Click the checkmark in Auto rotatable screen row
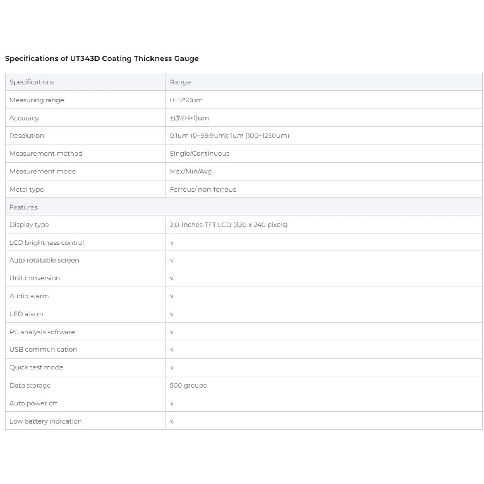The width and height of the screenshot is (484, 484). point(172,260)
